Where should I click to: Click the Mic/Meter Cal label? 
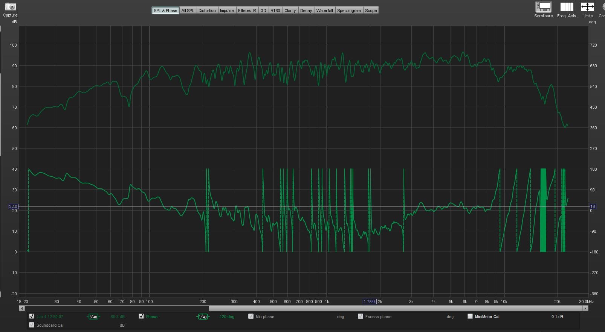pyautogui.click(x=487, y=317)
